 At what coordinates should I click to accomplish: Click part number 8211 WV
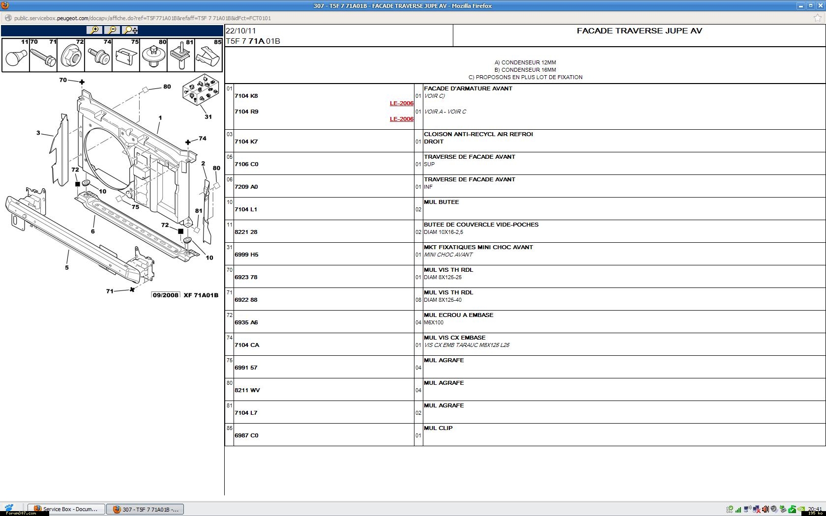click(247, 390)
